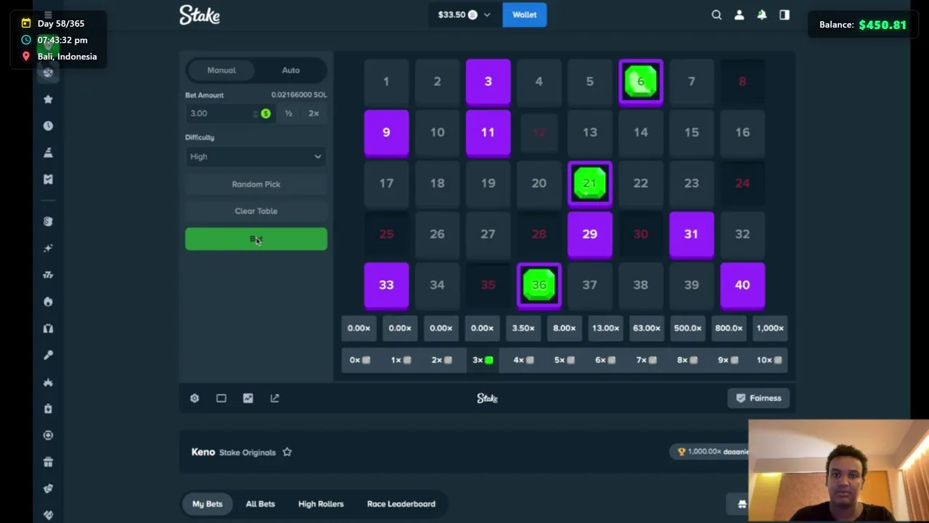Open the hamburger menu in the sidebar
The height and width of the screenshot is (523, 929).
(48, 15)
